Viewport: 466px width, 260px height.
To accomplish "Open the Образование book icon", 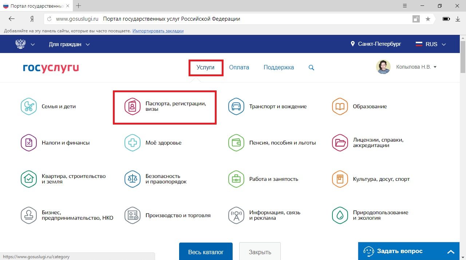I will tap(340, 106).
